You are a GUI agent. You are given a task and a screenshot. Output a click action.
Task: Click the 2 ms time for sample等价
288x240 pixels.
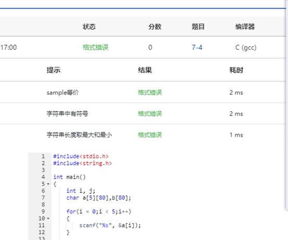236,92
